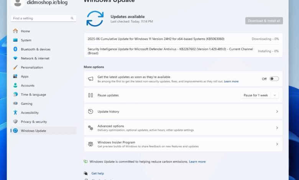Click the search magnifier icon

point(72,18)
